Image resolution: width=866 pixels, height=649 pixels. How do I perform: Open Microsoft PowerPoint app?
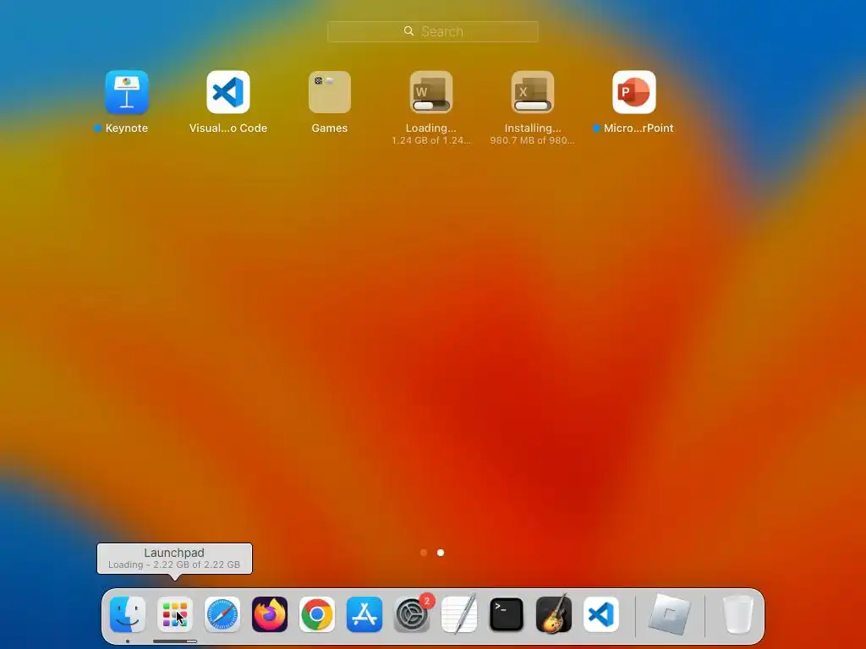(x=634, y=91)
